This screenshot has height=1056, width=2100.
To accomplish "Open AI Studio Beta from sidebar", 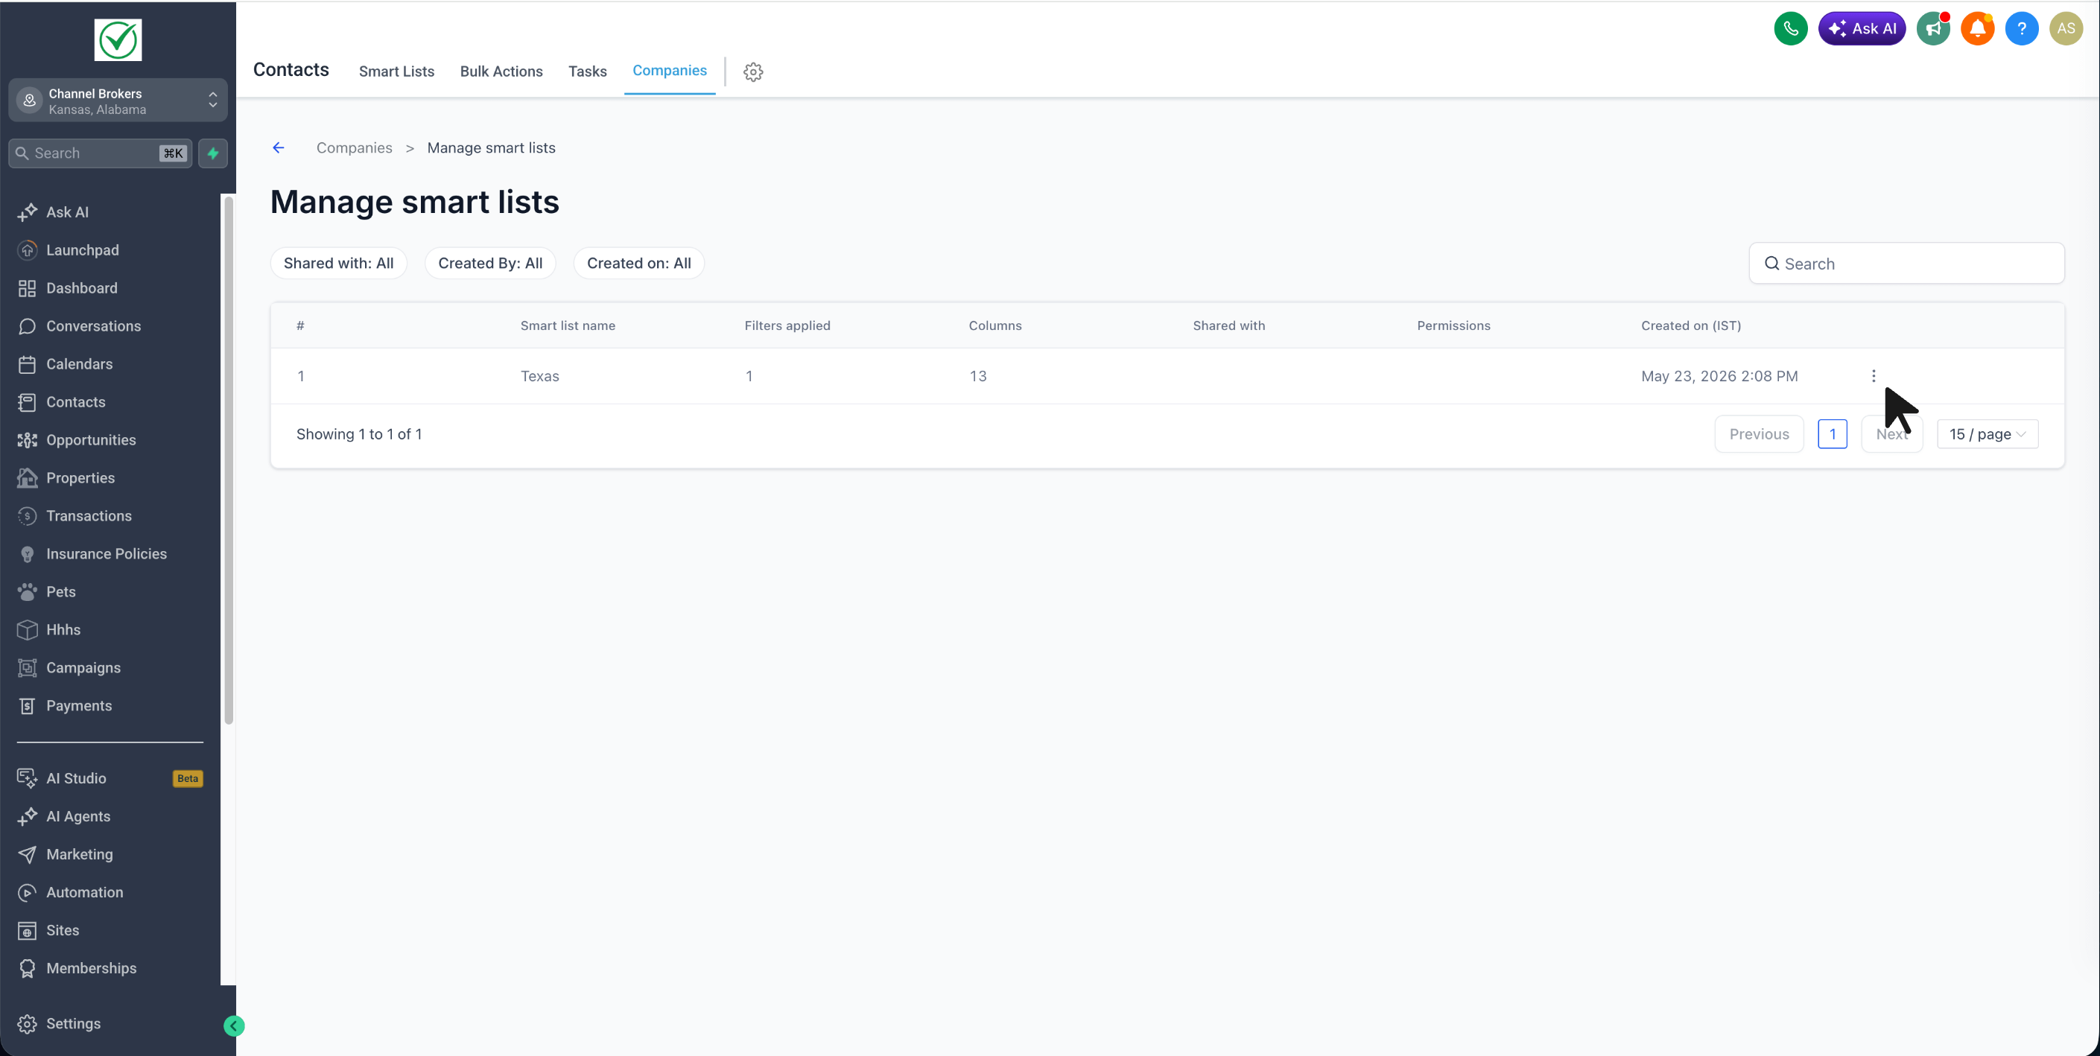I will pos(110,778).
